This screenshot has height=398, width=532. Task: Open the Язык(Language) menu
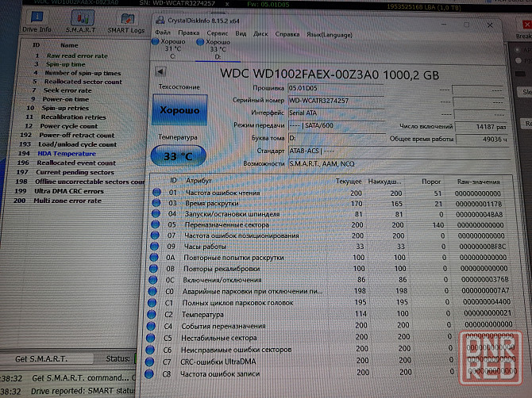click(x=330, y=35)
